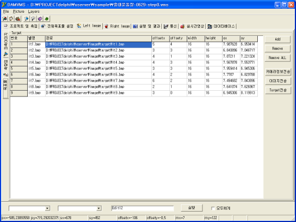Click the cx column header

(231, 39)
